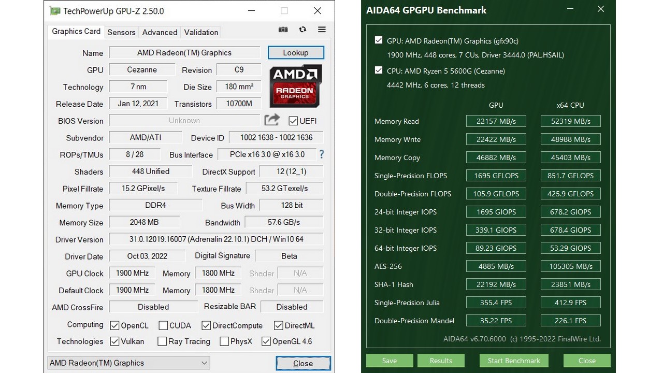The width and height of the screenshot is (663, 373).
Task: Uncheck the CPU Ryzen 5 5600G checkbox
Action: tap(379, 70)
